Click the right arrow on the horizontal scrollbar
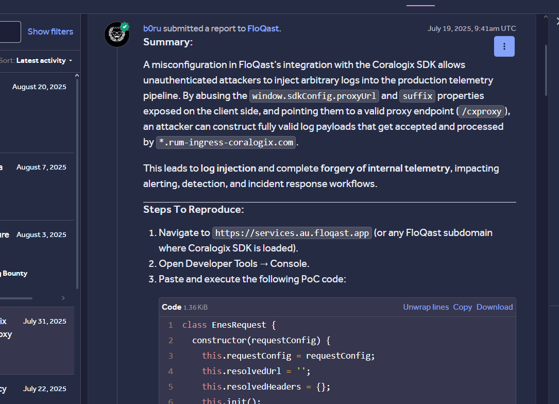This screenshot has height=404, width=559. (63, 298)
